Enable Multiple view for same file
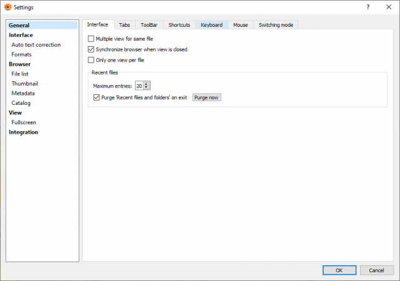The height and width of the screenshot is (281, 400). (x=91, y=39)
